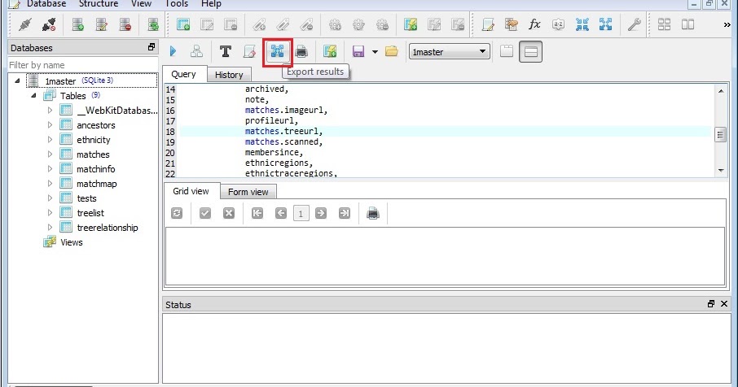
Task: Toggle results in separate tab layout
Action: pyautogui.click(x=507, y=51)
